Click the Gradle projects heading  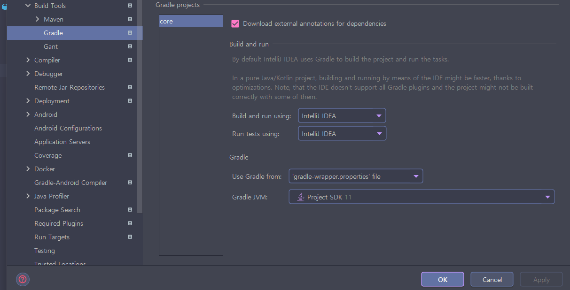pos(178,5)
